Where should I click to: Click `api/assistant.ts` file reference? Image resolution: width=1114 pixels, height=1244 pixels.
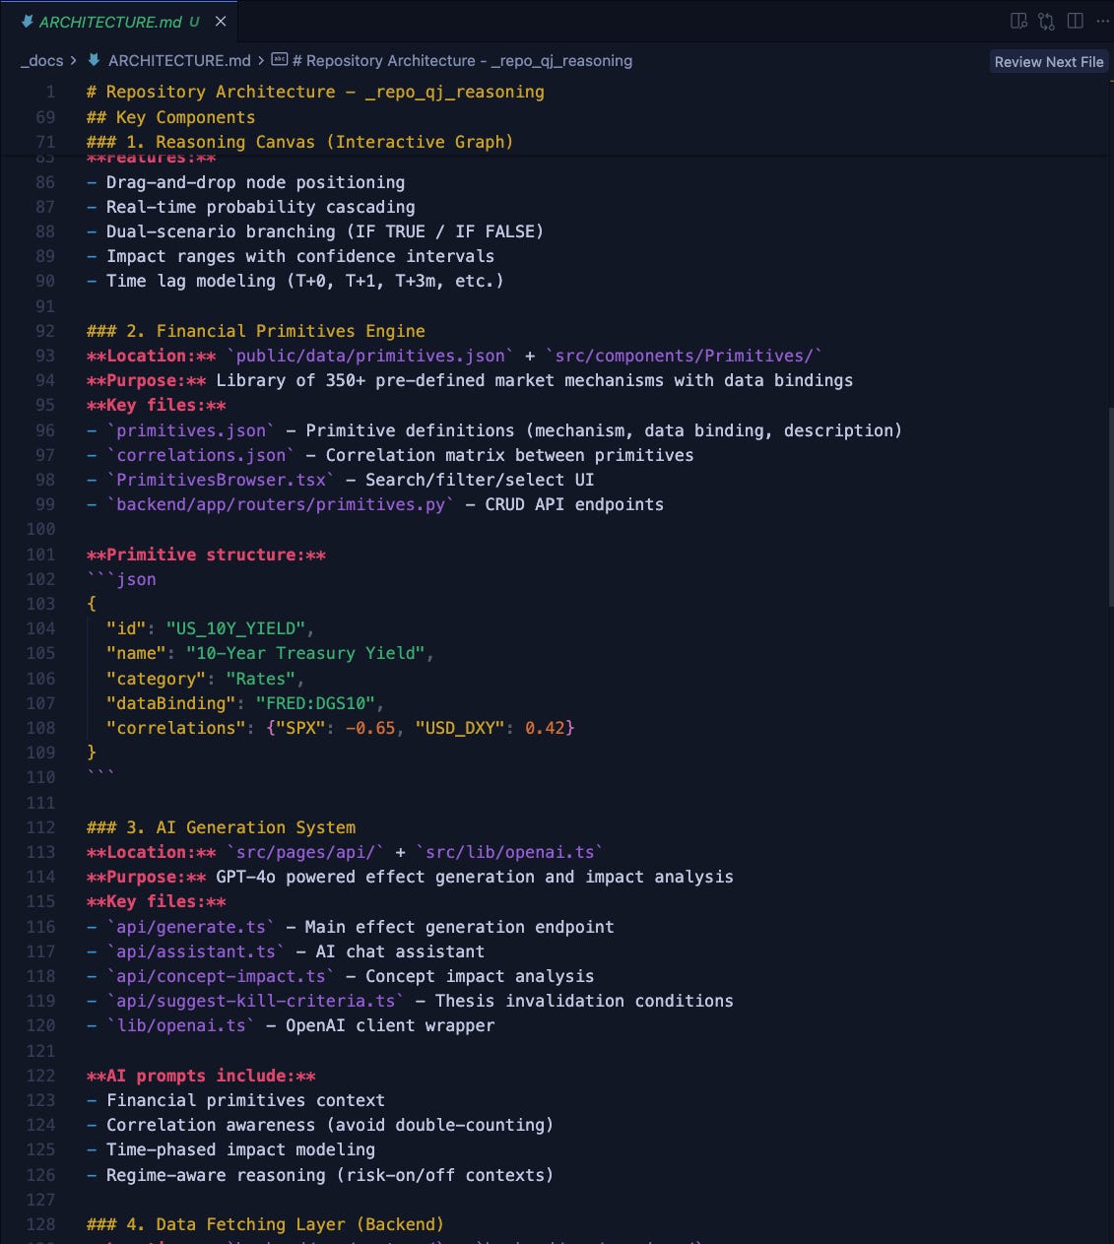(196, 951)
